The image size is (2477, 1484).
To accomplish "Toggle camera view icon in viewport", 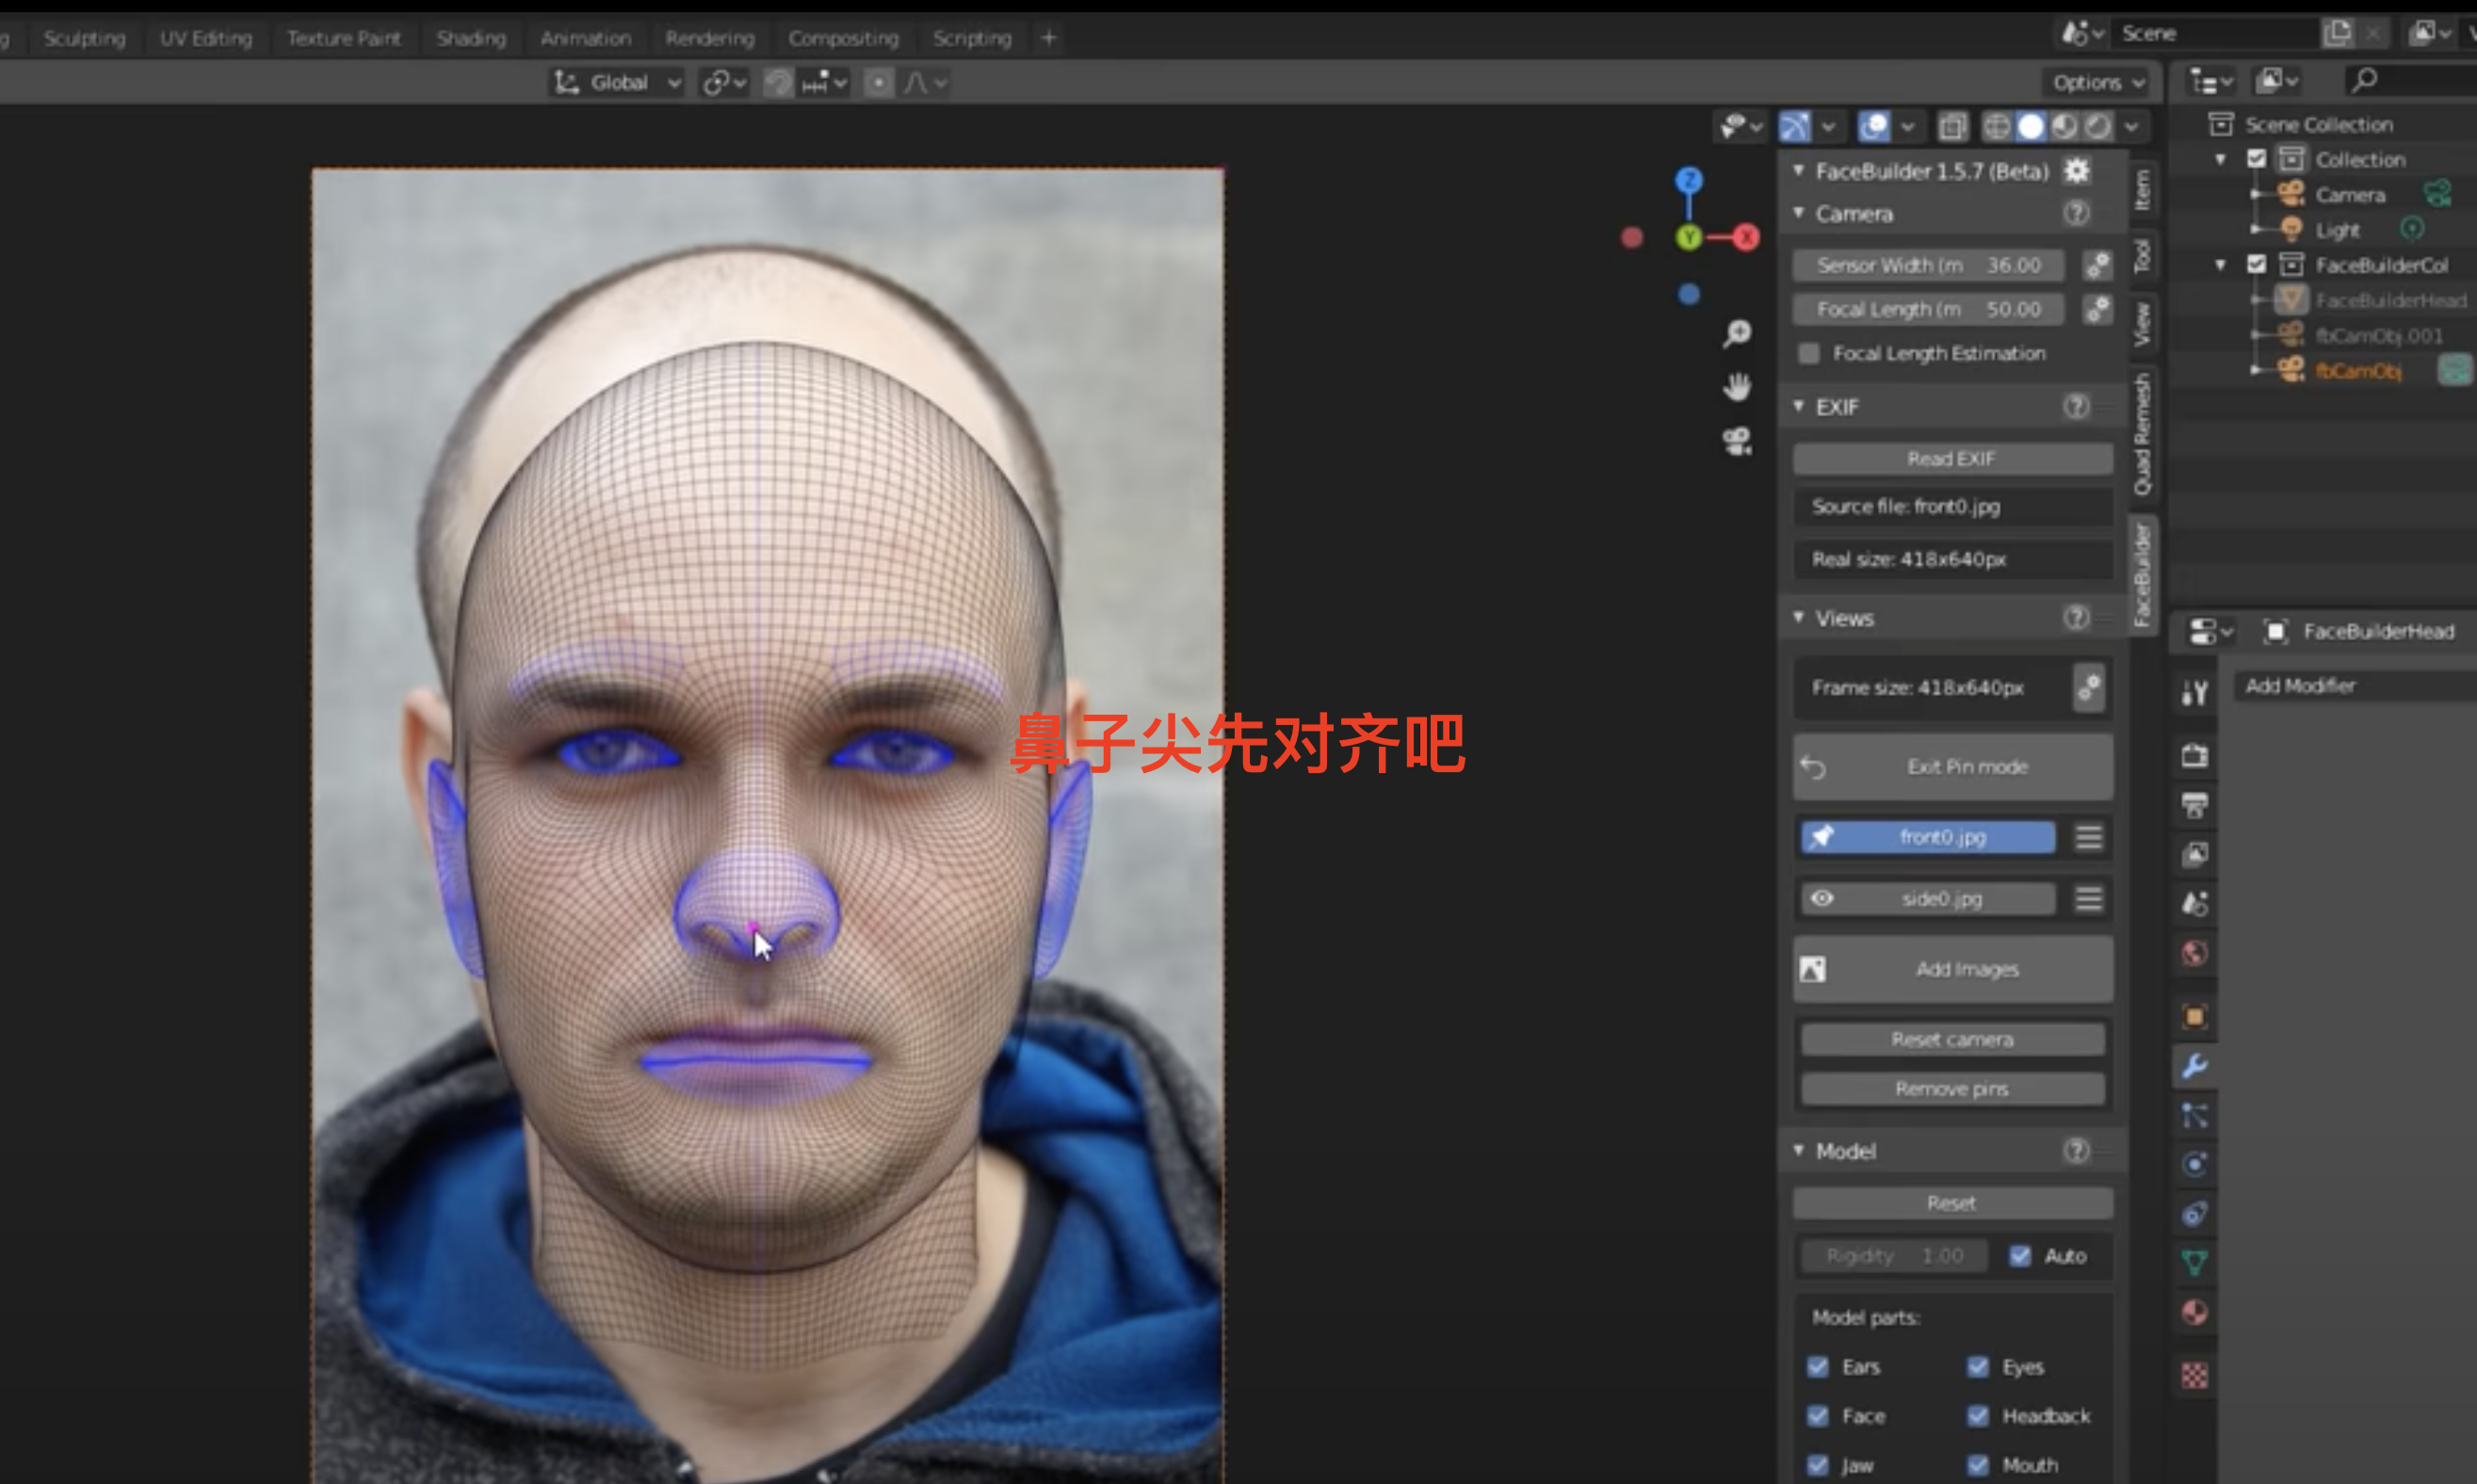I will coord(1737,441).
